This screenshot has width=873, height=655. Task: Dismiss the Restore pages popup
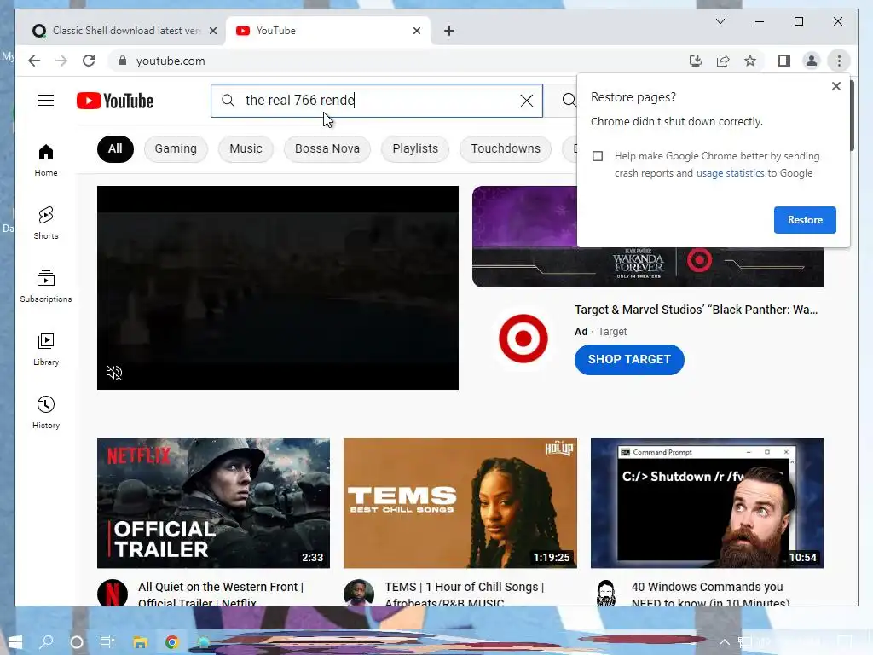835,86
